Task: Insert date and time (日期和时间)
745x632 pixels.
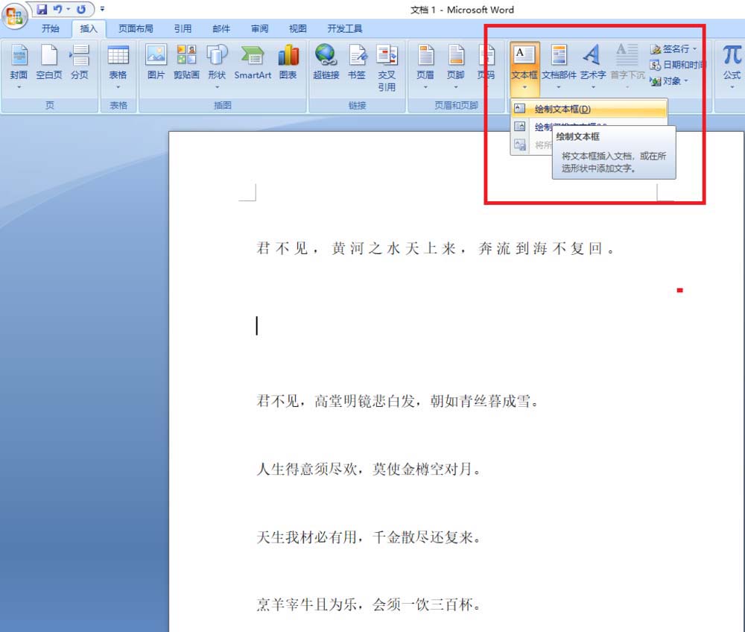Action: (x=677, y=65)
